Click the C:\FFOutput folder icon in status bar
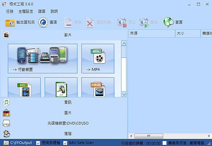 click(x=6, y=143)
